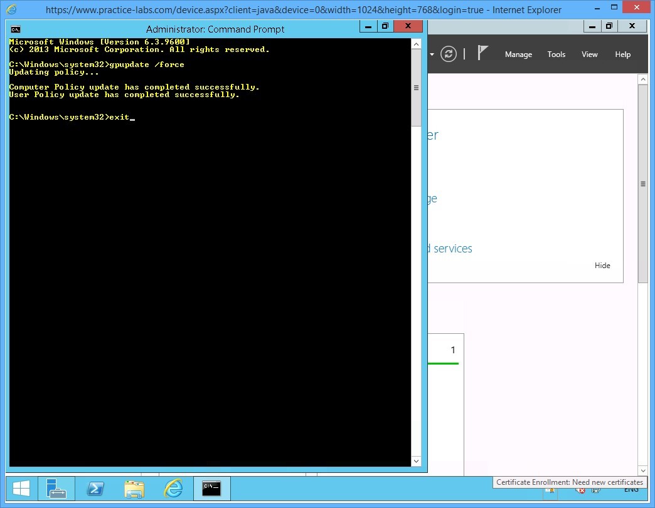This screenshot has width=655, height=508.
Task: Open the View menu in Server Manager
Action: 589,54
